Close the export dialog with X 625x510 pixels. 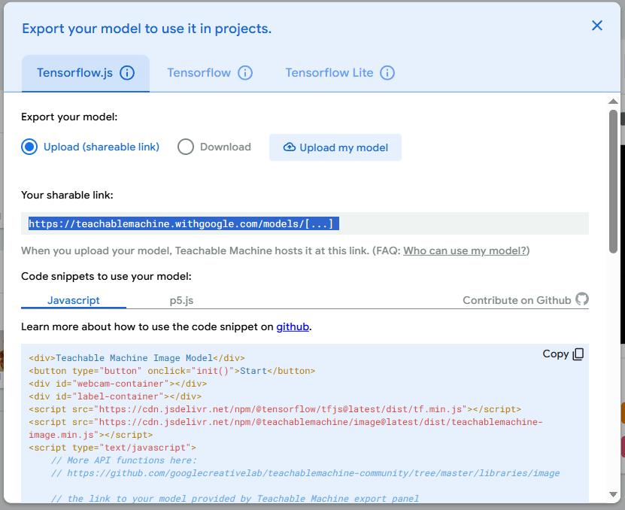point(597,26)
